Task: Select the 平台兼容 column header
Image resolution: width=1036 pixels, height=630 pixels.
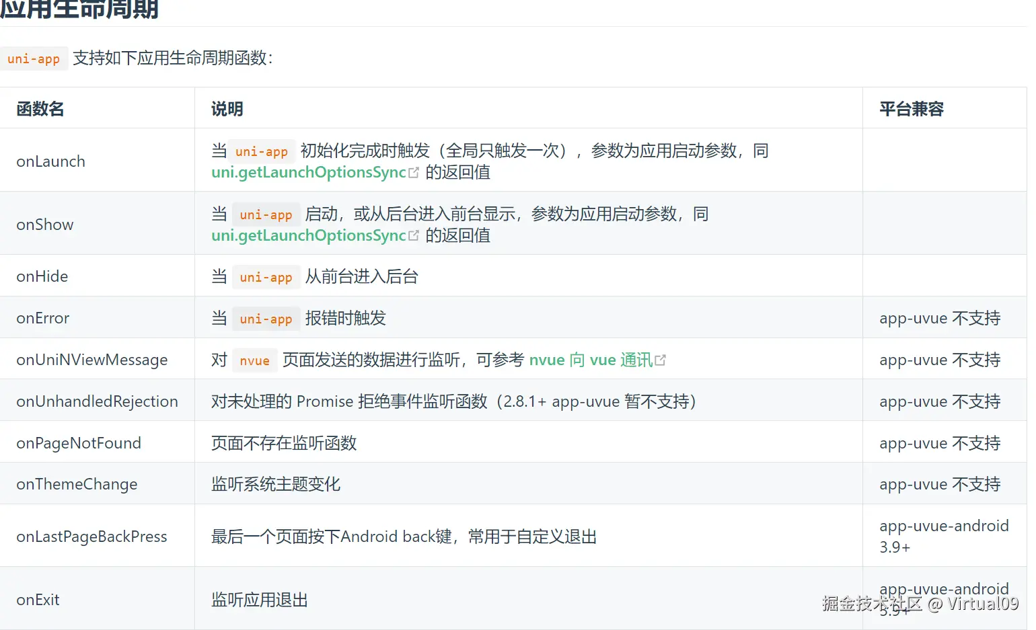Action: (912, 109)
